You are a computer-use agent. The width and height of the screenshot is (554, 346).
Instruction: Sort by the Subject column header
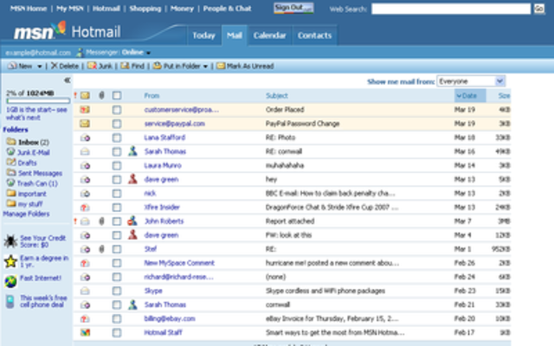[x=277, y=95]
